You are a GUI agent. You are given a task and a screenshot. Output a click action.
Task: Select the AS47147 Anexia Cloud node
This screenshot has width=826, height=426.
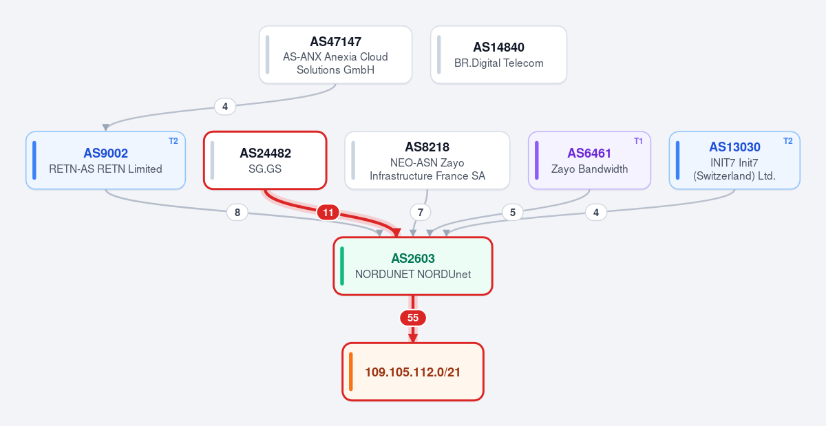[x=335, y=54]
